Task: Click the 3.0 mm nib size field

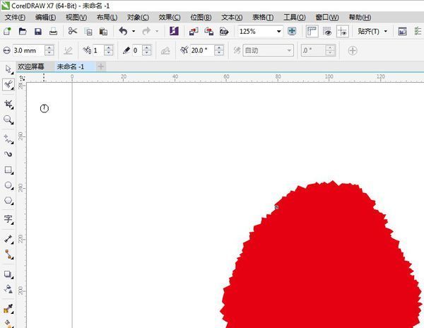Action: [x=27, y=50]
